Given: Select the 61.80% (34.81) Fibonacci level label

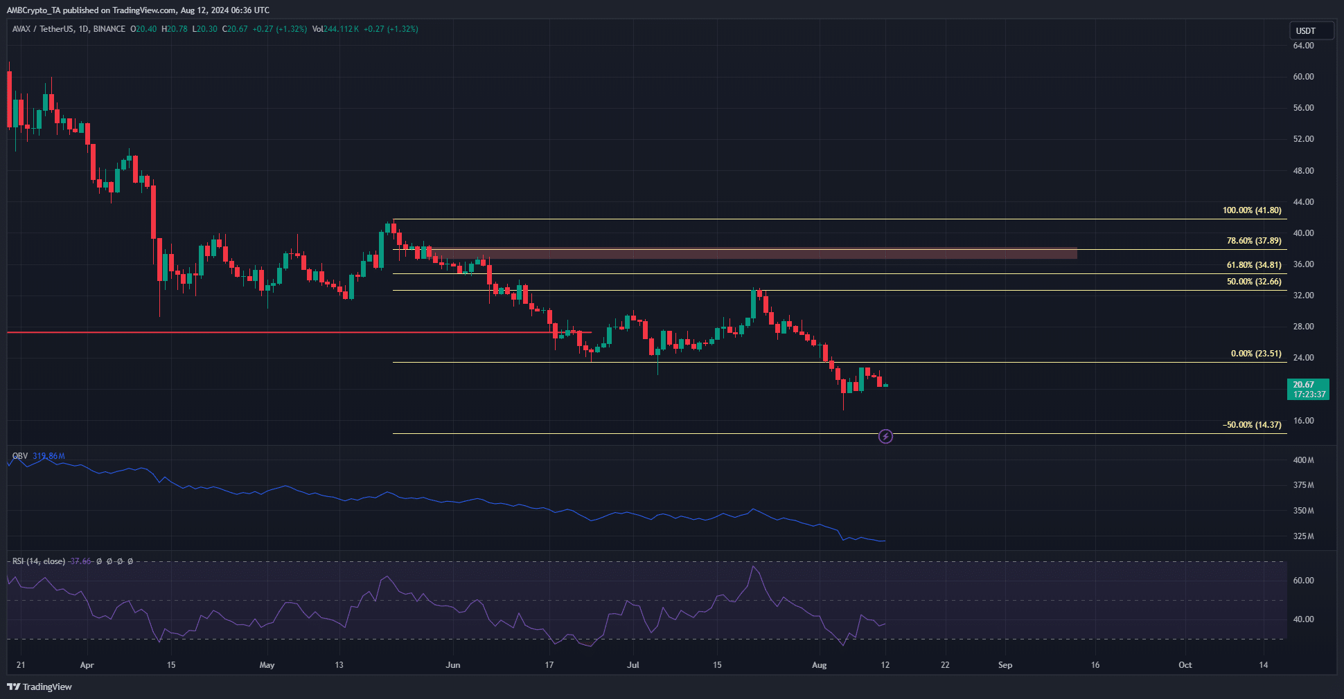Looking at the screenshot, I should pyautogui.click(x=1254, y=265).
